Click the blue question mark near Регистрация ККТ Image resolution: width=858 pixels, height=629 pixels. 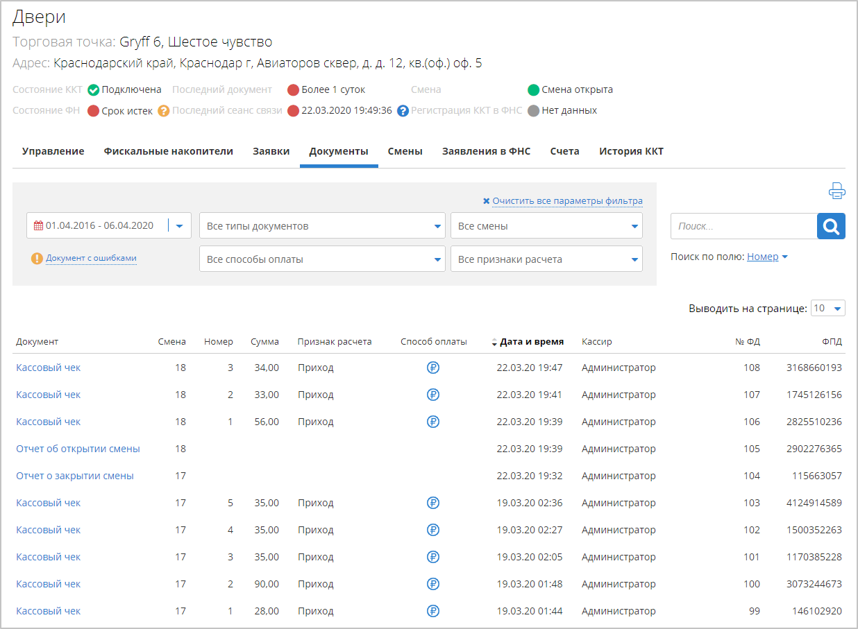pos(403,111)
